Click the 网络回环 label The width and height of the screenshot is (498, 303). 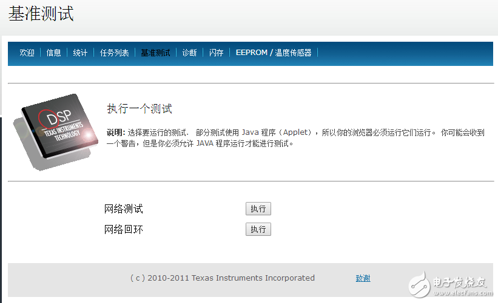tap(124, 229)
